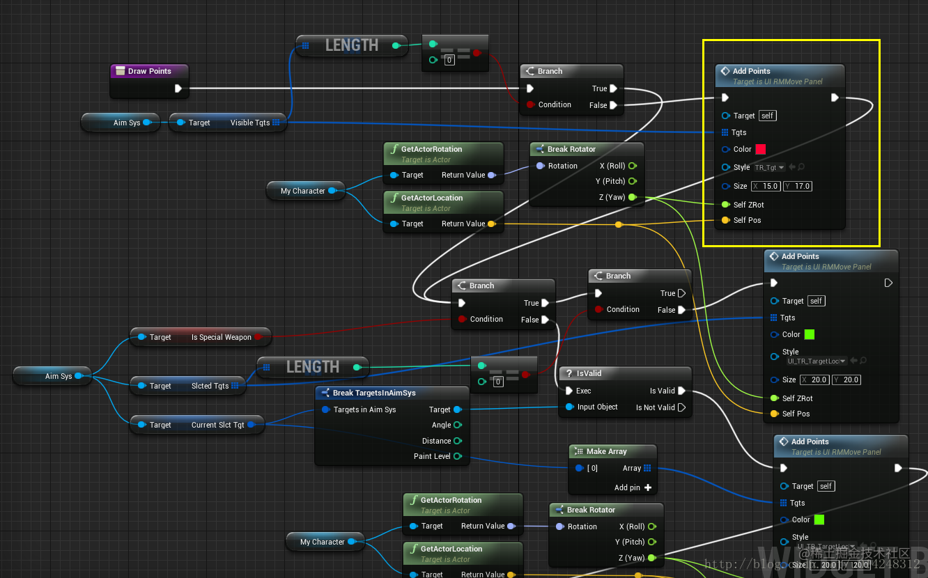Click the upper My Character output pin
Image resolution: width=928 pixels, height=578 pixels.
[x=332, y=191]
